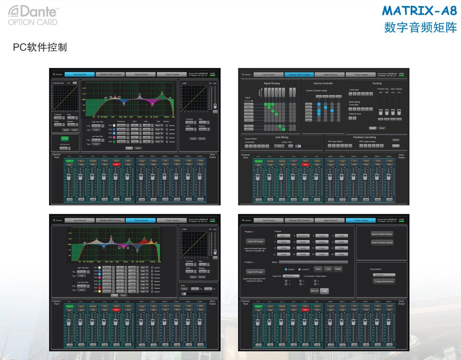Check channel 1 box under Copy from
Viewport: 461px width, 360px height.
pyautogui.click(x=286, y=281)
